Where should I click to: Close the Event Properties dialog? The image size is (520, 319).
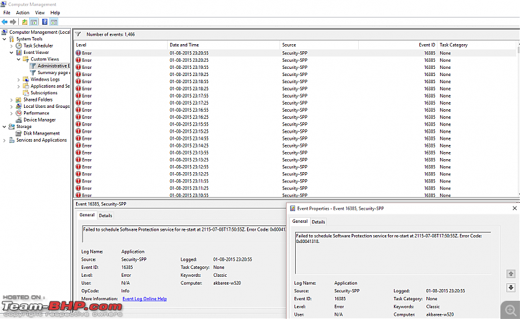(x=514, y=209)
